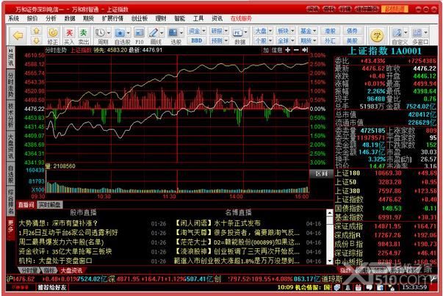The height and width of the screenshot is (296, 443).
Task: Click the 信息 chart header button
Action: [x=276, y=50]
